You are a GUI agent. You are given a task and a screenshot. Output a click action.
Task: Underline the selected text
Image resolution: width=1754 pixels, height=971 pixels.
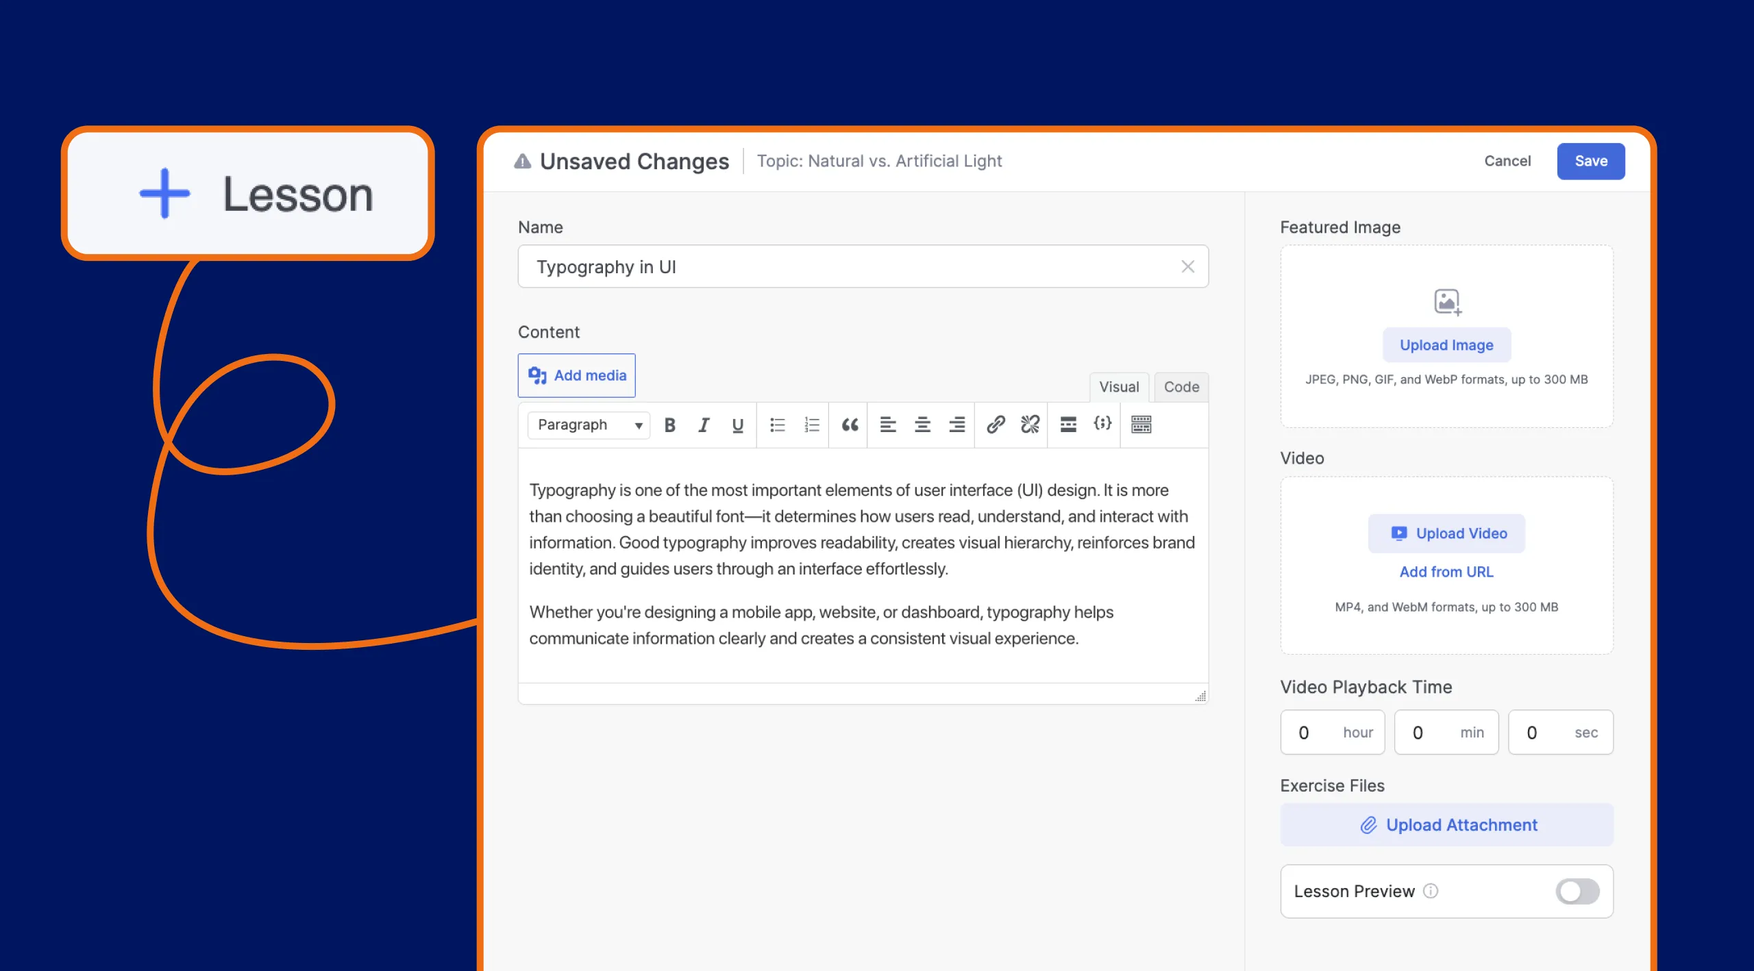738,425
